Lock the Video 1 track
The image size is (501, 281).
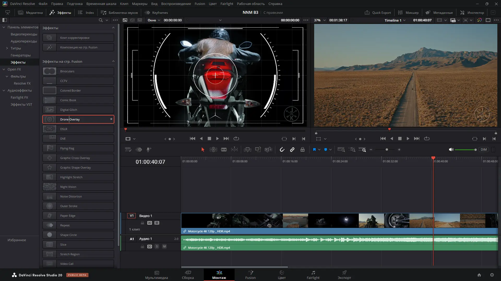tap(142, 223)
